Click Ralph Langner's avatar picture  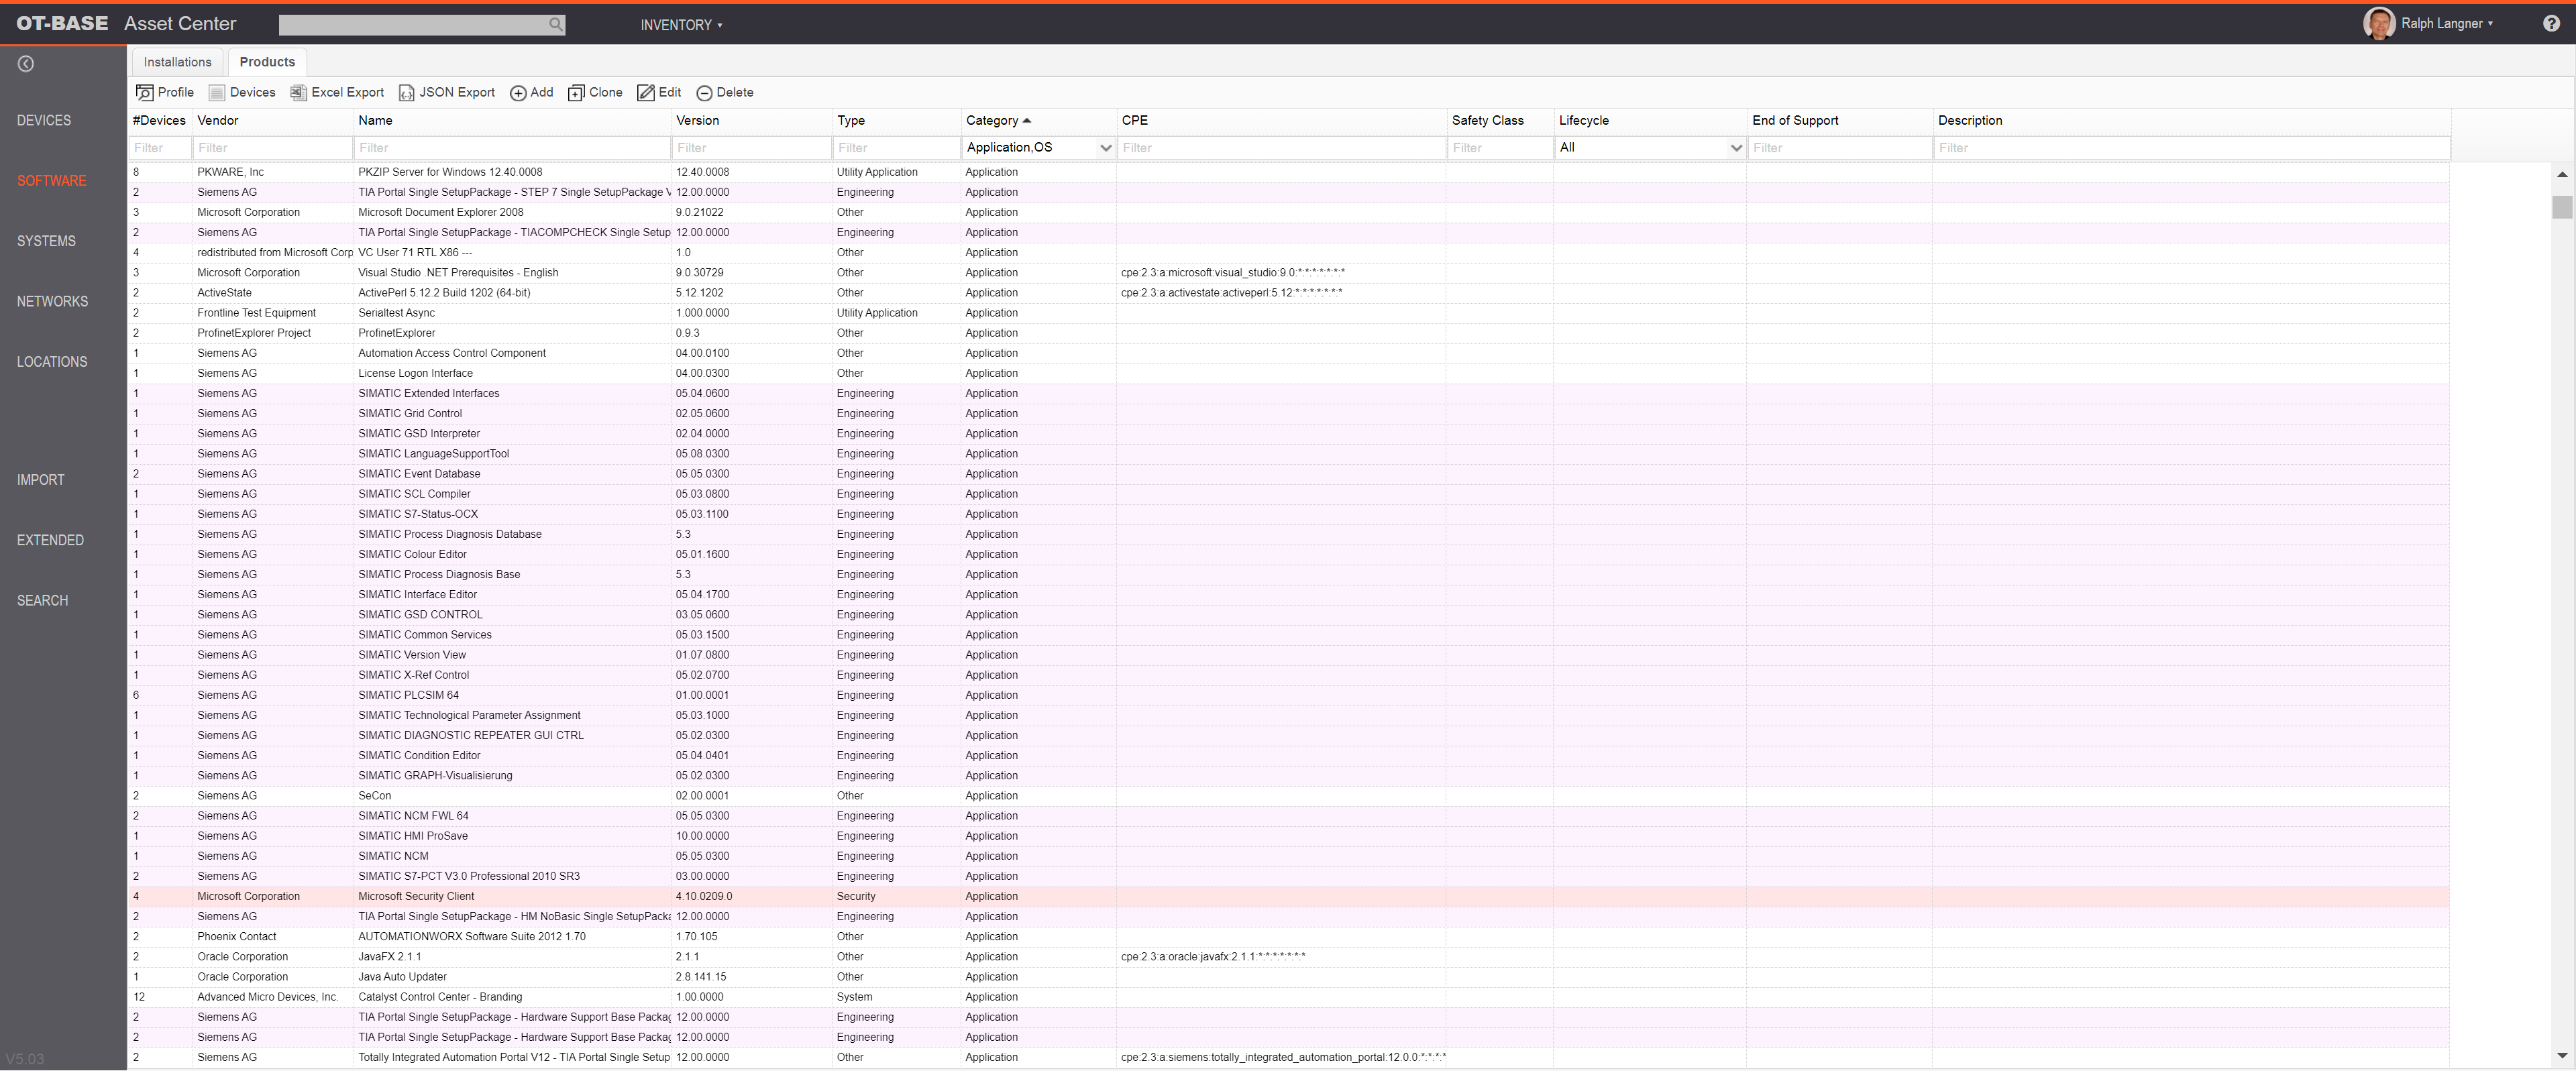pyautogui.click(x=2379, y=23)
